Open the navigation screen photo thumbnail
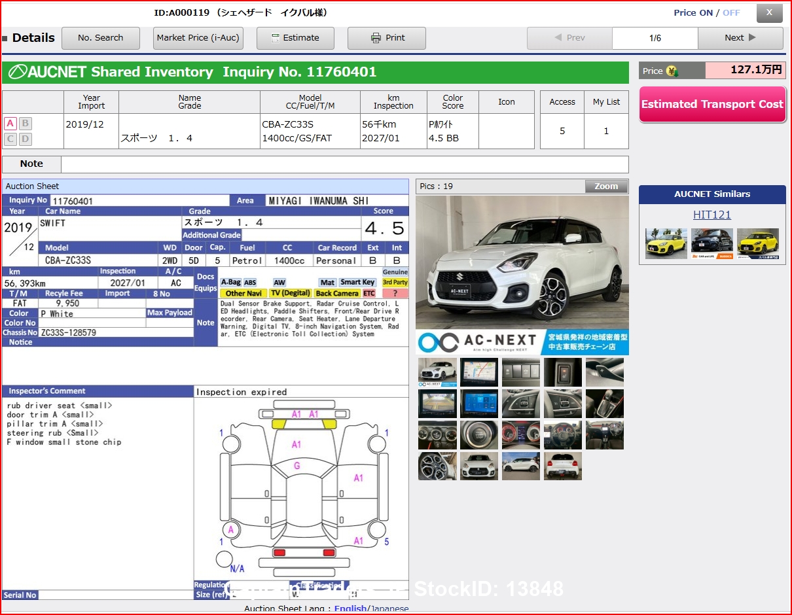 tap(479, 372)
